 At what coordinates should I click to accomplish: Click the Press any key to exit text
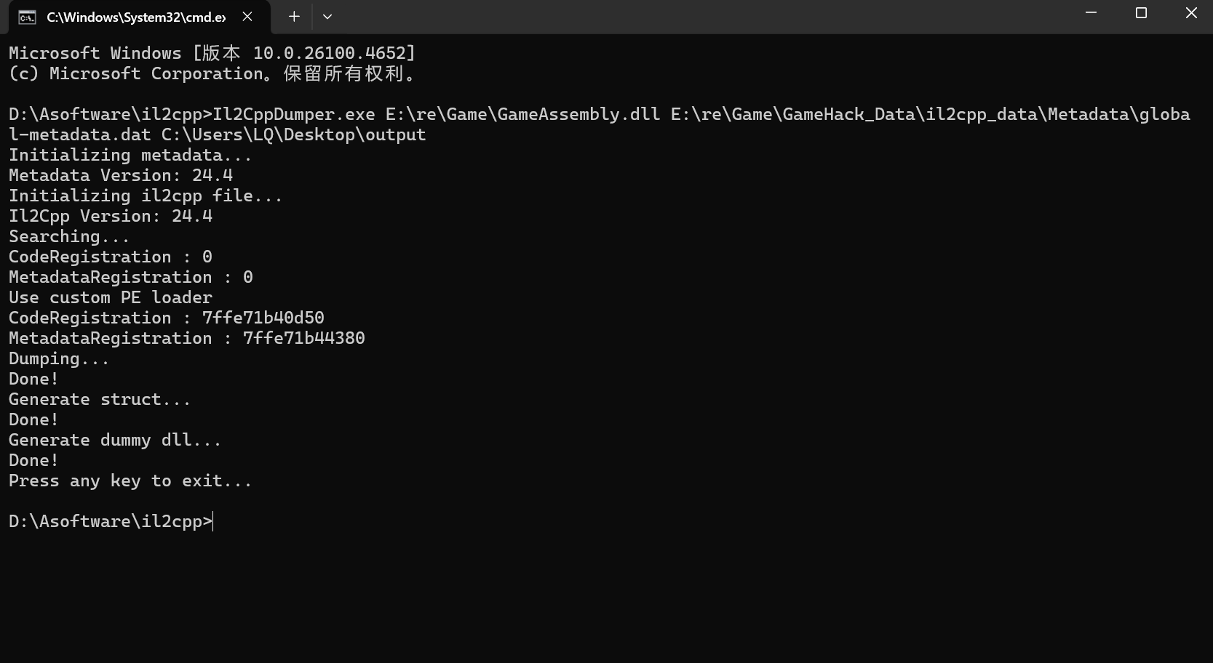coord(130,481)
